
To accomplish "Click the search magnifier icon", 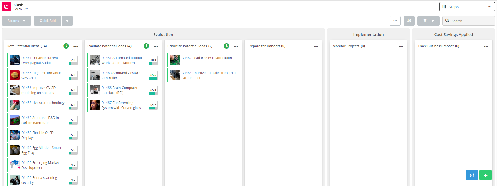I will point(447,21).
